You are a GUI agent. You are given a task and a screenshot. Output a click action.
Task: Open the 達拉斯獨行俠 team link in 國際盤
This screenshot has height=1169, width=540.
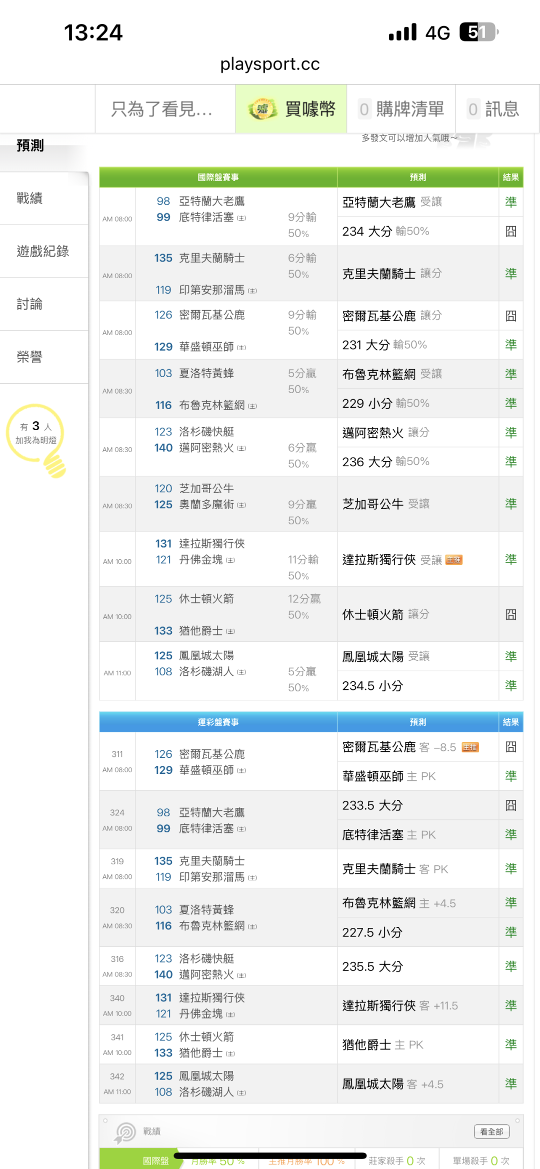click(x=212, y=544)
